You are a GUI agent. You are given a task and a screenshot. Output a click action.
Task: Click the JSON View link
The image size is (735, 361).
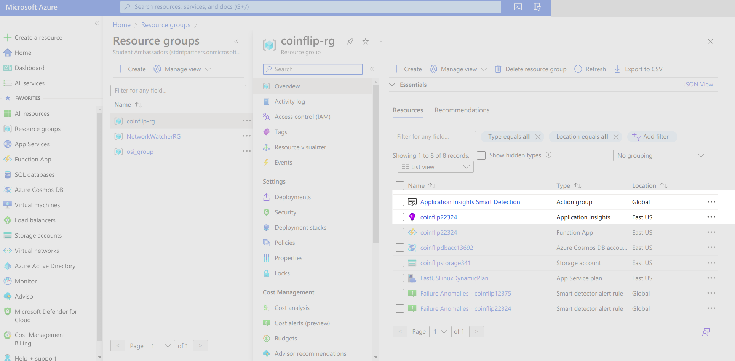698,85
